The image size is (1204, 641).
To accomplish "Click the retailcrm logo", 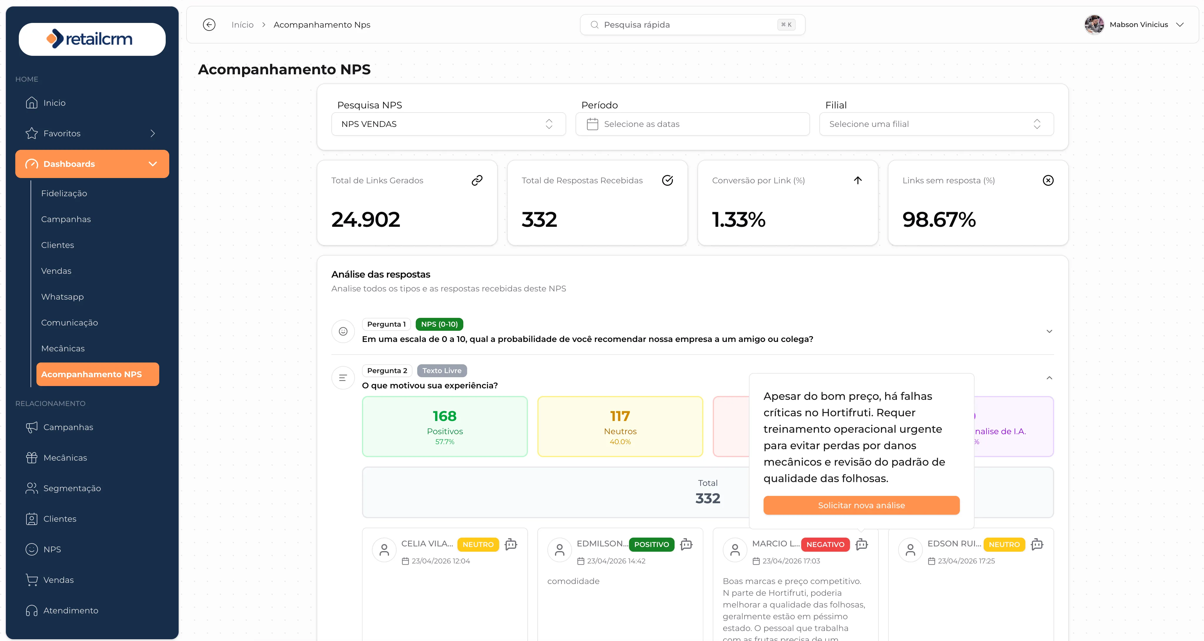I will tap(92, 39).
